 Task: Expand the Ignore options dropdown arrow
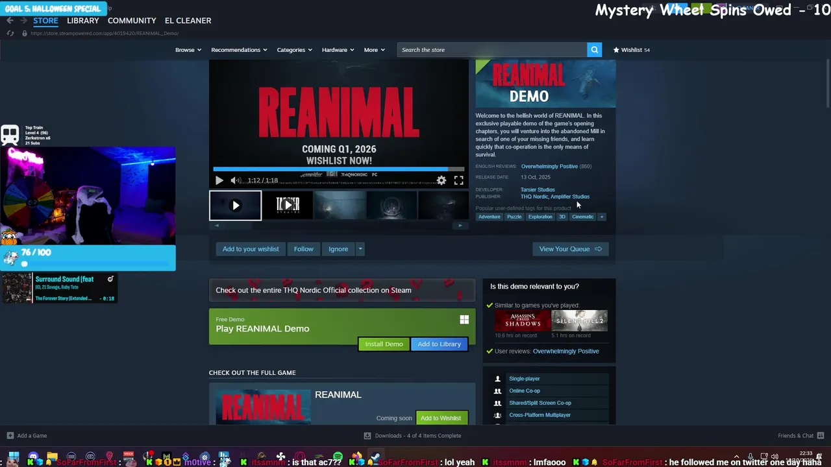(x=360, y=249)
